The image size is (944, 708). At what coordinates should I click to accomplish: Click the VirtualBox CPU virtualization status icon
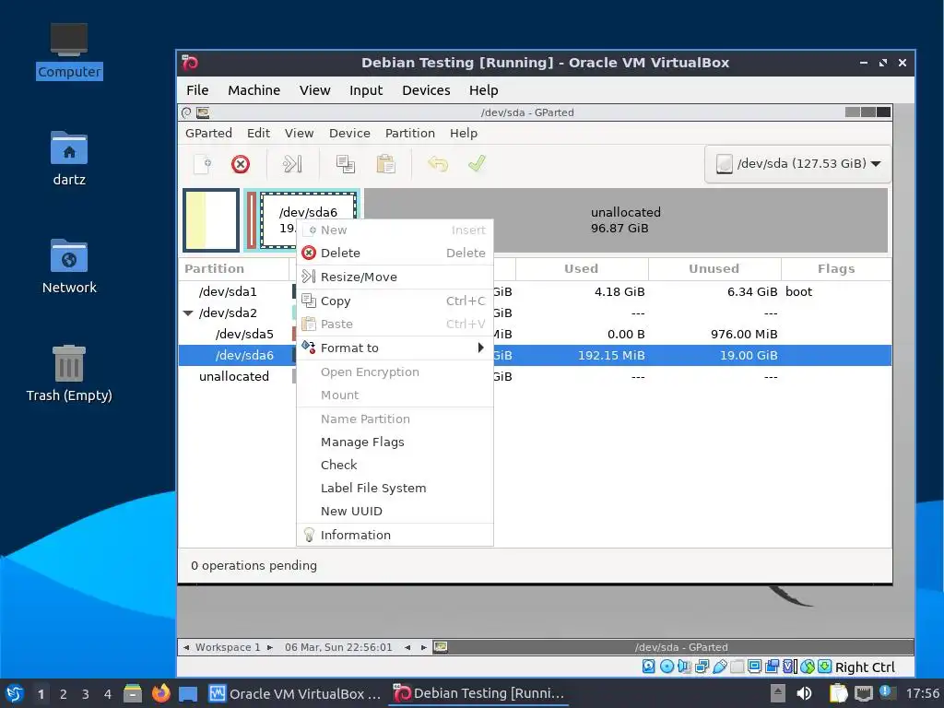pos(790,667)
